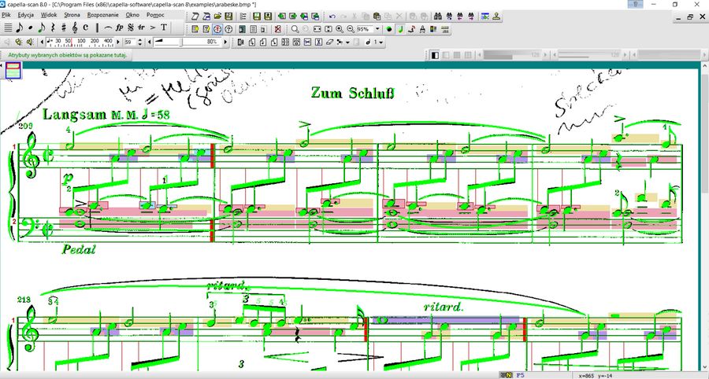Click the fit width icon

click(317, 29)
